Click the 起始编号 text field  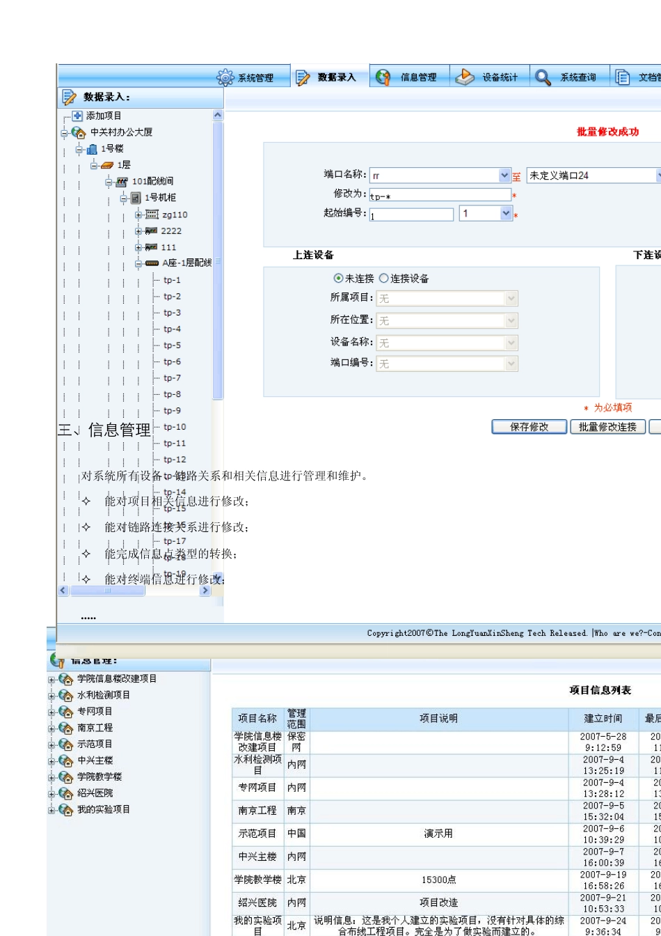pyautogui.click(x=411, y=214)
